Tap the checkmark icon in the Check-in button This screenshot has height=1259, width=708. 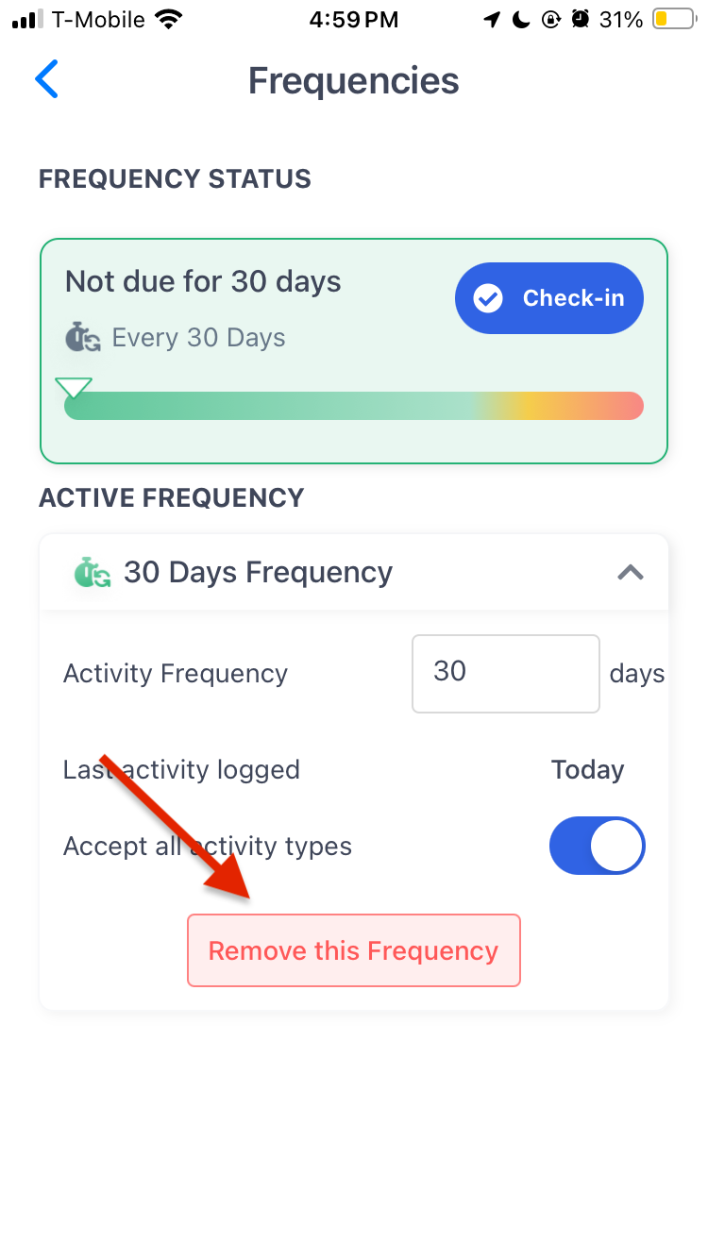(x=487, y=298)
